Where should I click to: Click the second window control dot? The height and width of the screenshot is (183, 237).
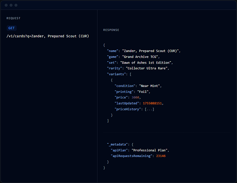click(11, 5)
